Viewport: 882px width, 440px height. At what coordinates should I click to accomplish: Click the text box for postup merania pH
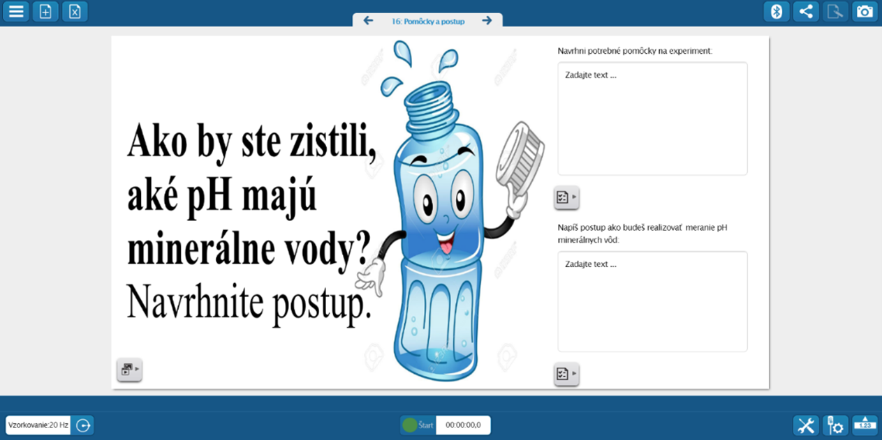coord(652,301)
